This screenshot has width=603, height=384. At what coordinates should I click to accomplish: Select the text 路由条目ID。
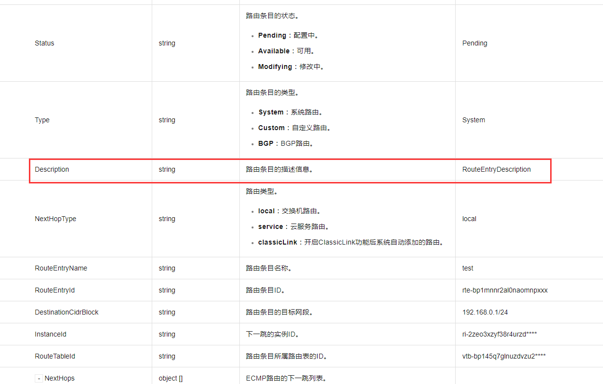[x=266, y=290]
